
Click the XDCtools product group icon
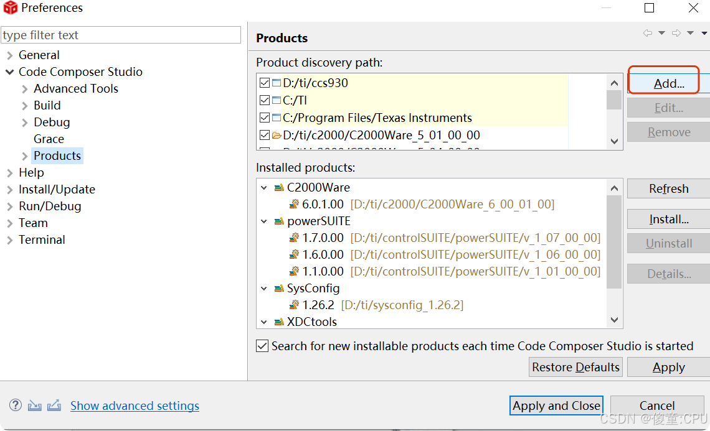coord(279,322)
